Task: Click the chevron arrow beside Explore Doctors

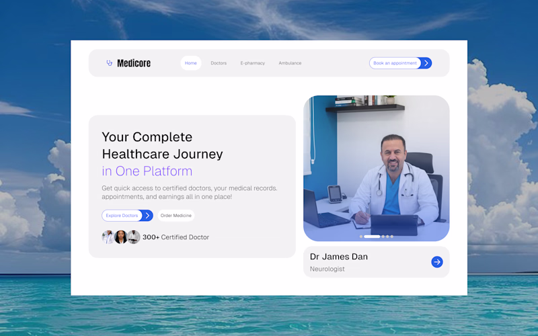Action: click(147, 215)
